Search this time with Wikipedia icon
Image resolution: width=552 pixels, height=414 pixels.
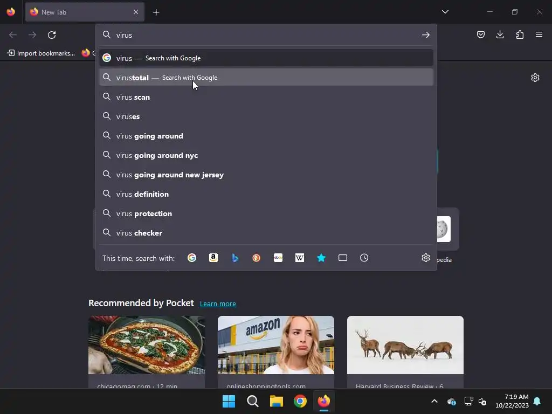(300, 258)
